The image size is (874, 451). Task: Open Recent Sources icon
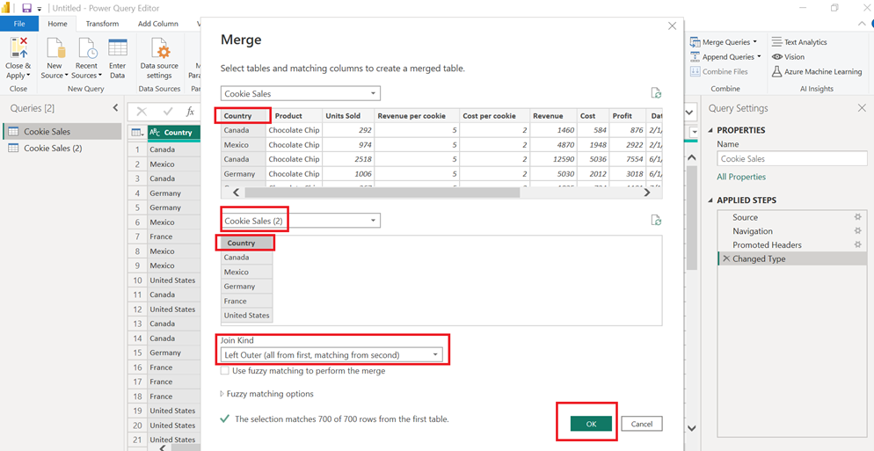tap(88, 48)
